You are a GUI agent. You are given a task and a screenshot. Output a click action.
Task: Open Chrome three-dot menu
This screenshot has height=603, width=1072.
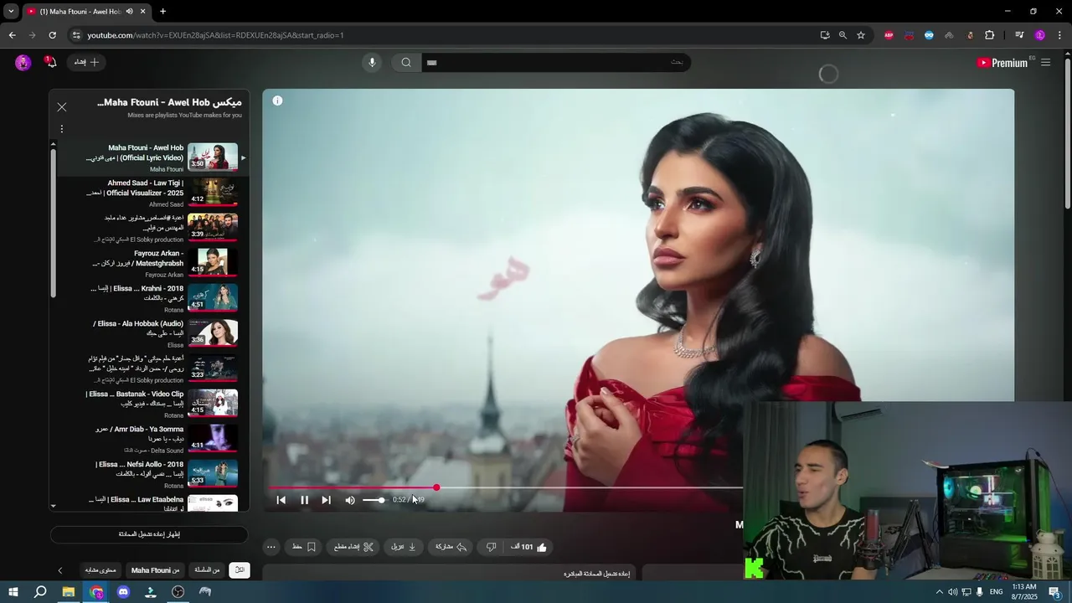(x=1059, y=35)
